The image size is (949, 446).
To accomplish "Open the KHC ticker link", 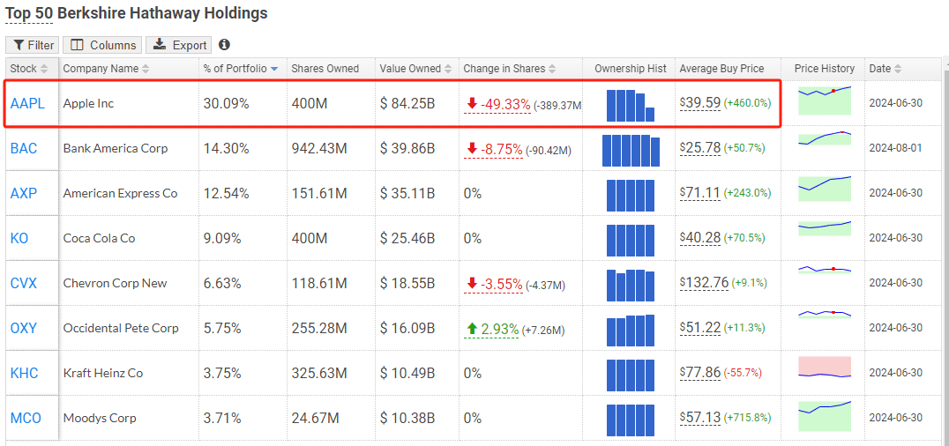I will (24, 374).
